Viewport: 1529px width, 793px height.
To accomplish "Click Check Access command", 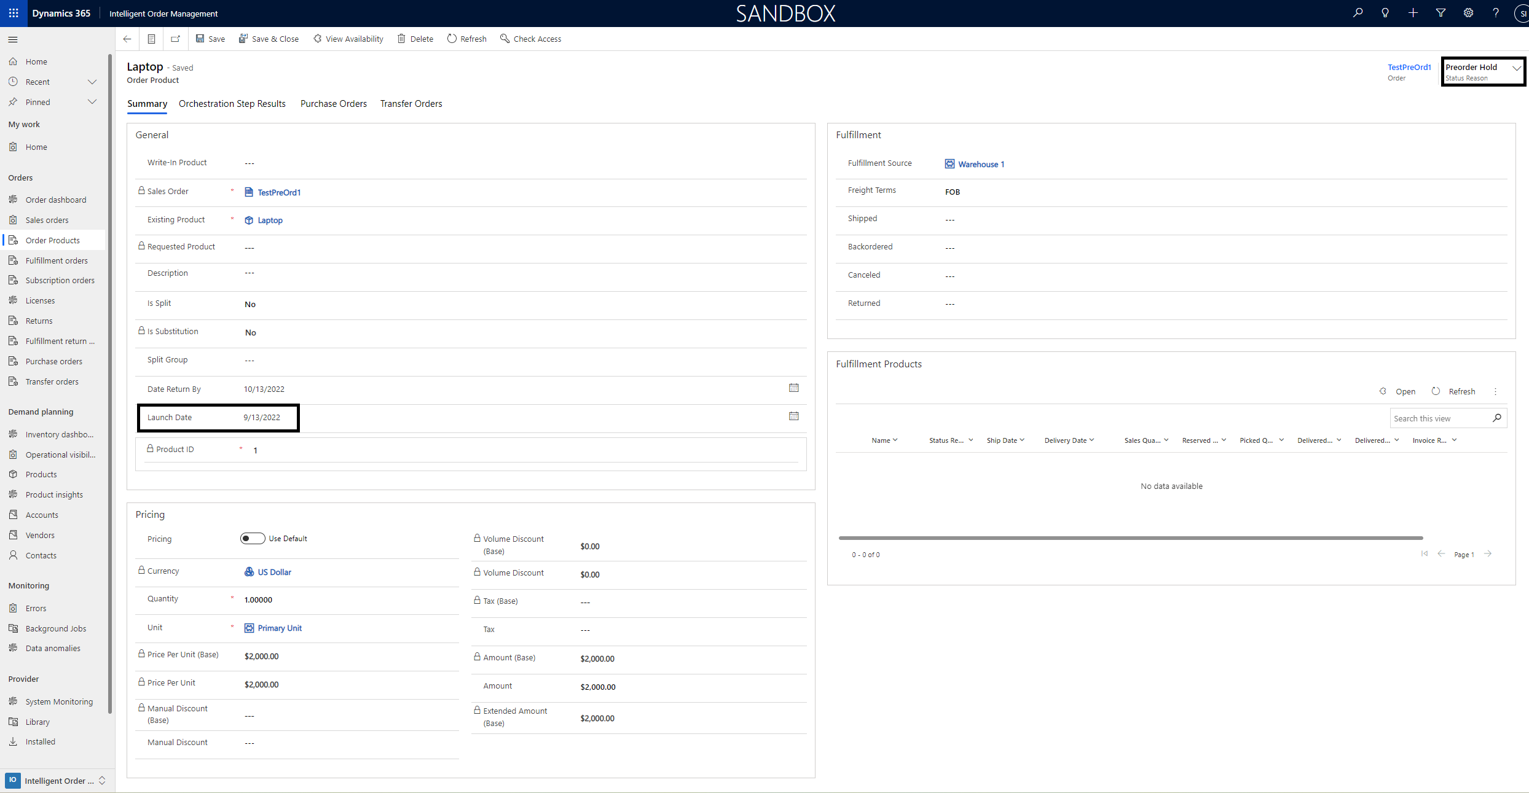I will coord(531,39).
